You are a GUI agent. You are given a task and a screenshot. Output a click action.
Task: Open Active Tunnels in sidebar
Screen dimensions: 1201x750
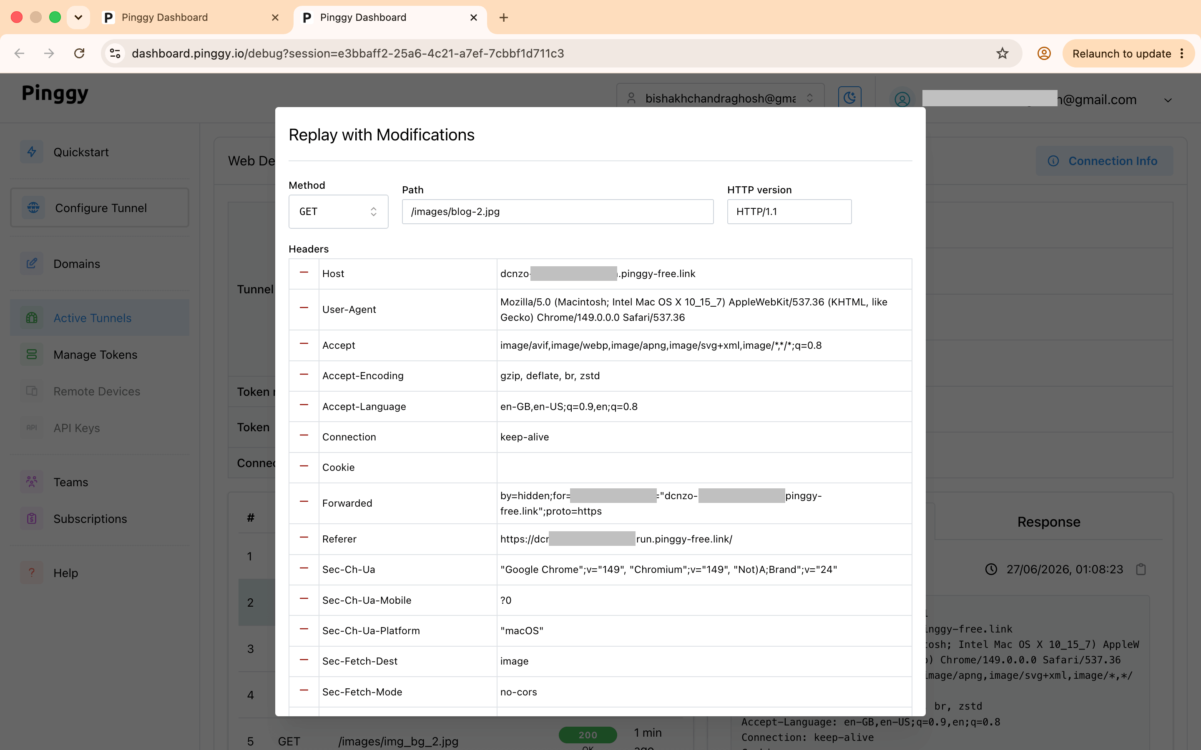point(100,318)
